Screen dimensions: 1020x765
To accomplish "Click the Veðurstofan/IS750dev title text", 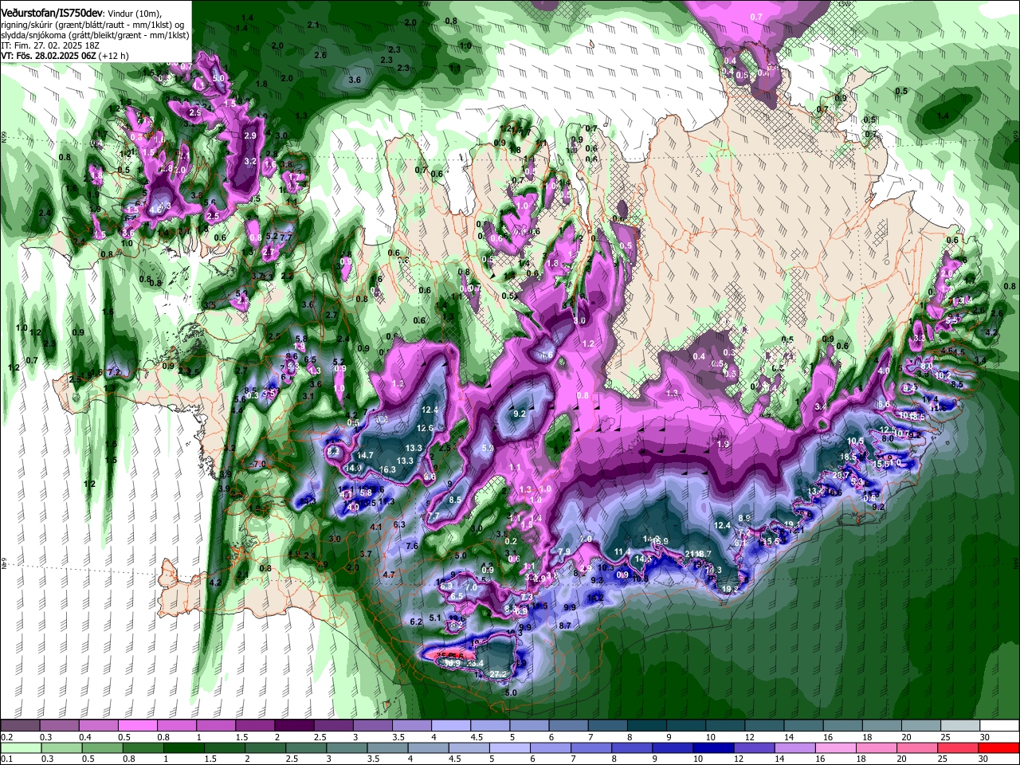I will pos(51,13).
